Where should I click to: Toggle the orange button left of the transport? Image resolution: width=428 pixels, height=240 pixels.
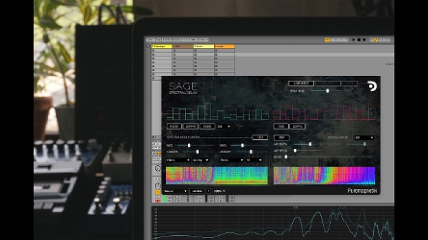tap(327, 40)
